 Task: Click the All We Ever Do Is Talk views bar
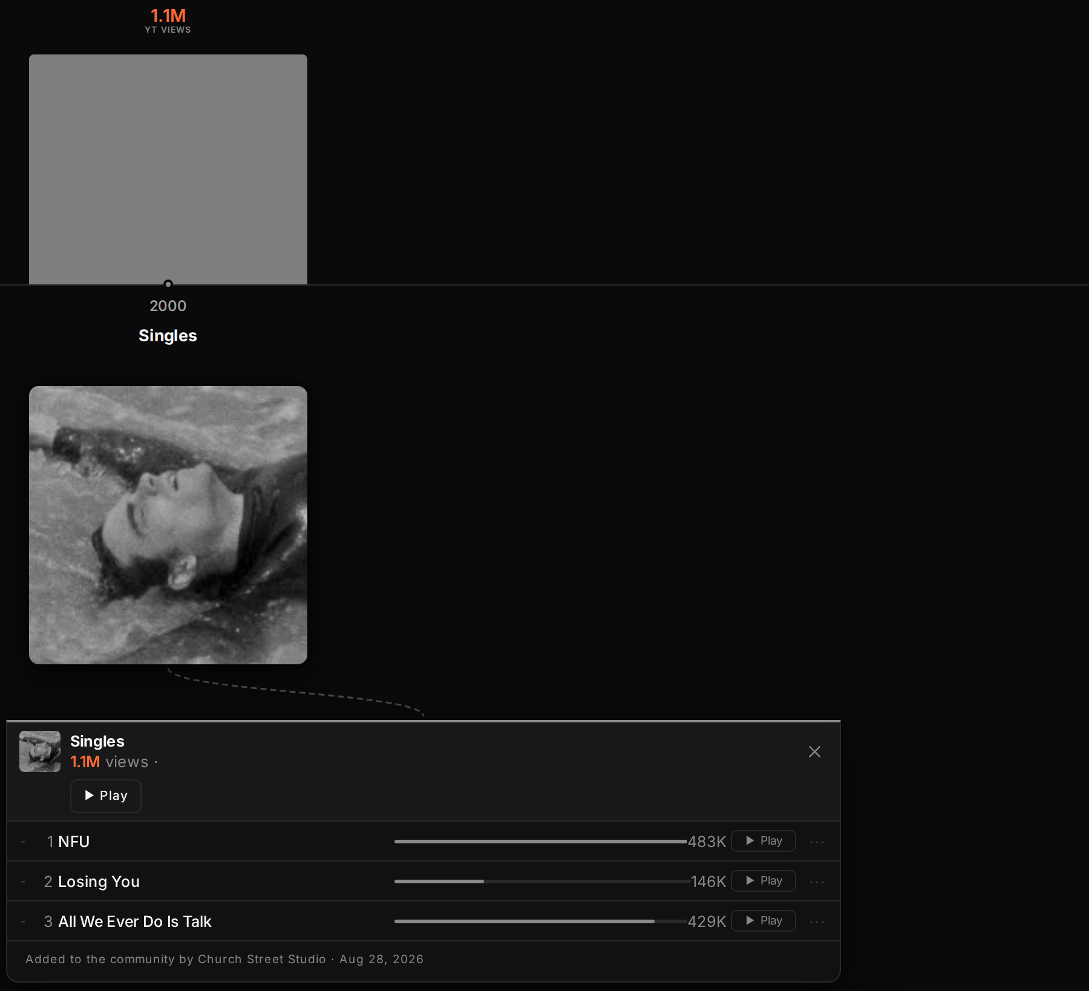coord(541,921)
